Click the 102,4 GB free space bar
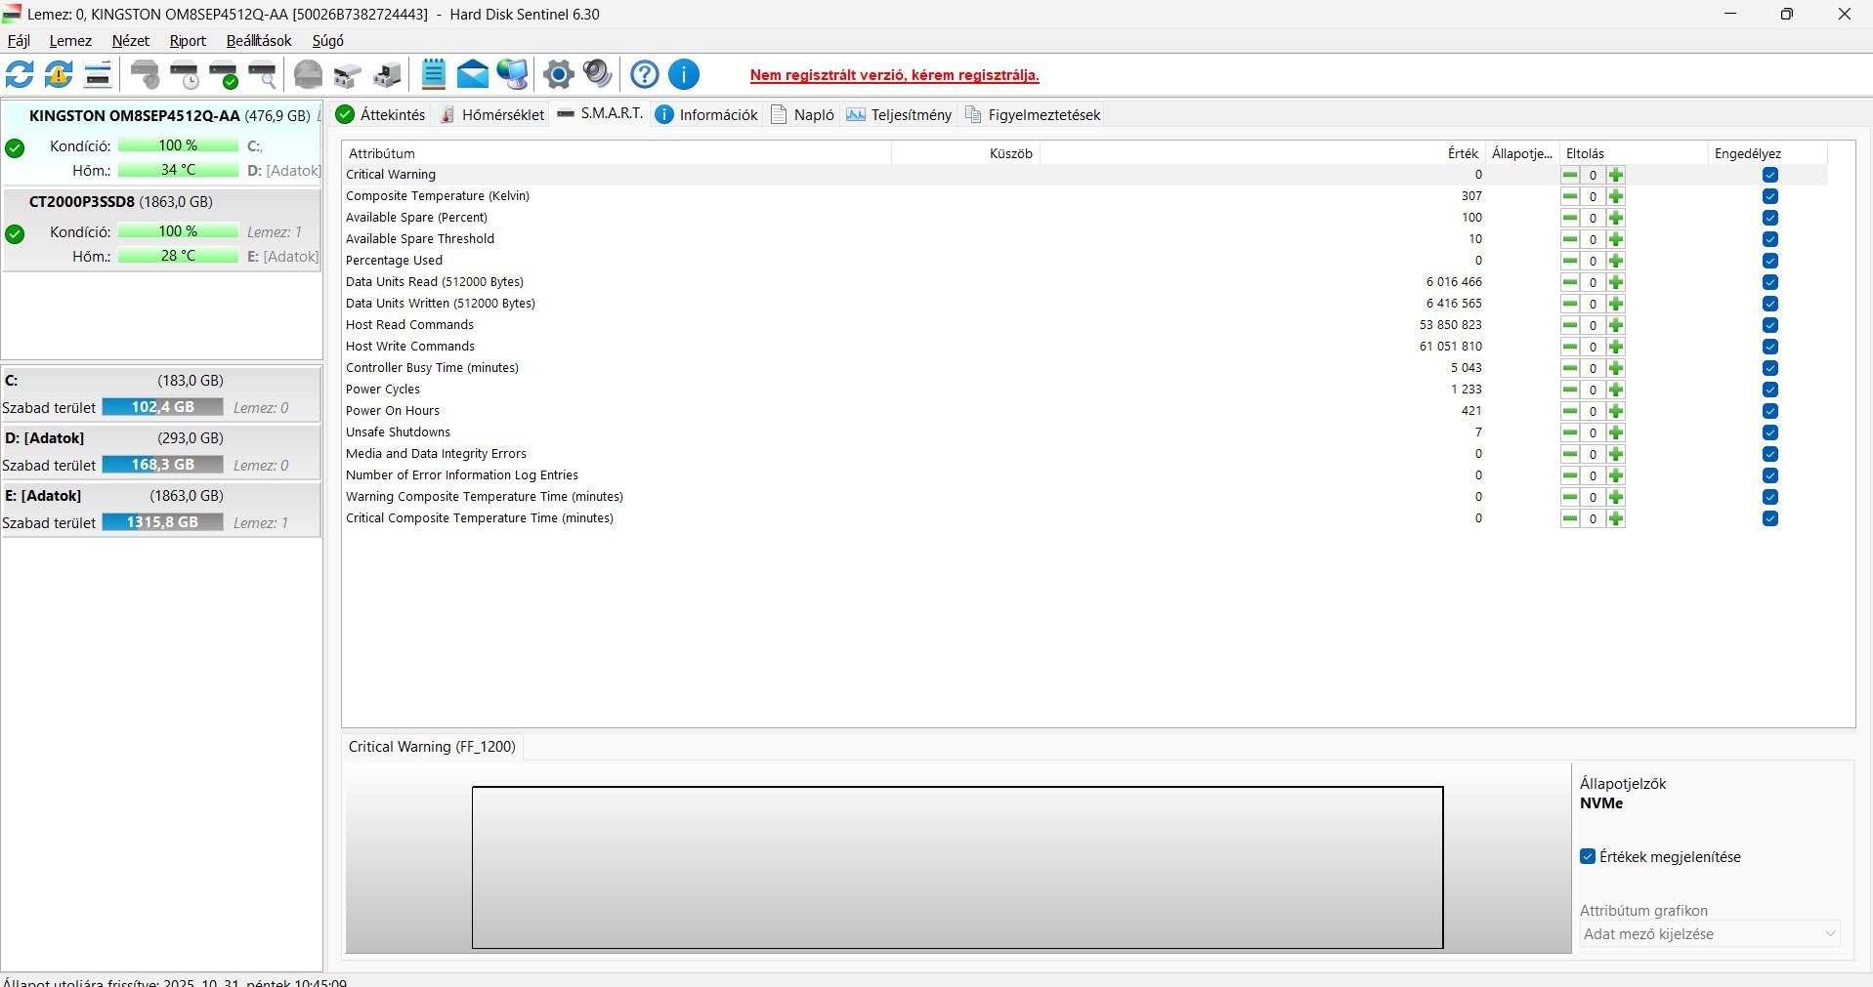The image size is (1873, 987). click(162, 407)
